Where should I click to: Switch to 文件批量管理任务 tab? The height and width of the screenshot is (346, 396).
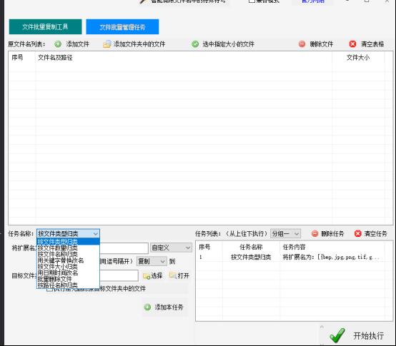122,26
